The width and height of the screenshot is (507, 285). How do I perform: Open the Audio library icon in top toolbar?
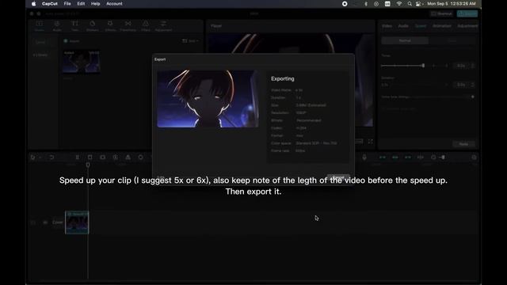tap(57, 26)
